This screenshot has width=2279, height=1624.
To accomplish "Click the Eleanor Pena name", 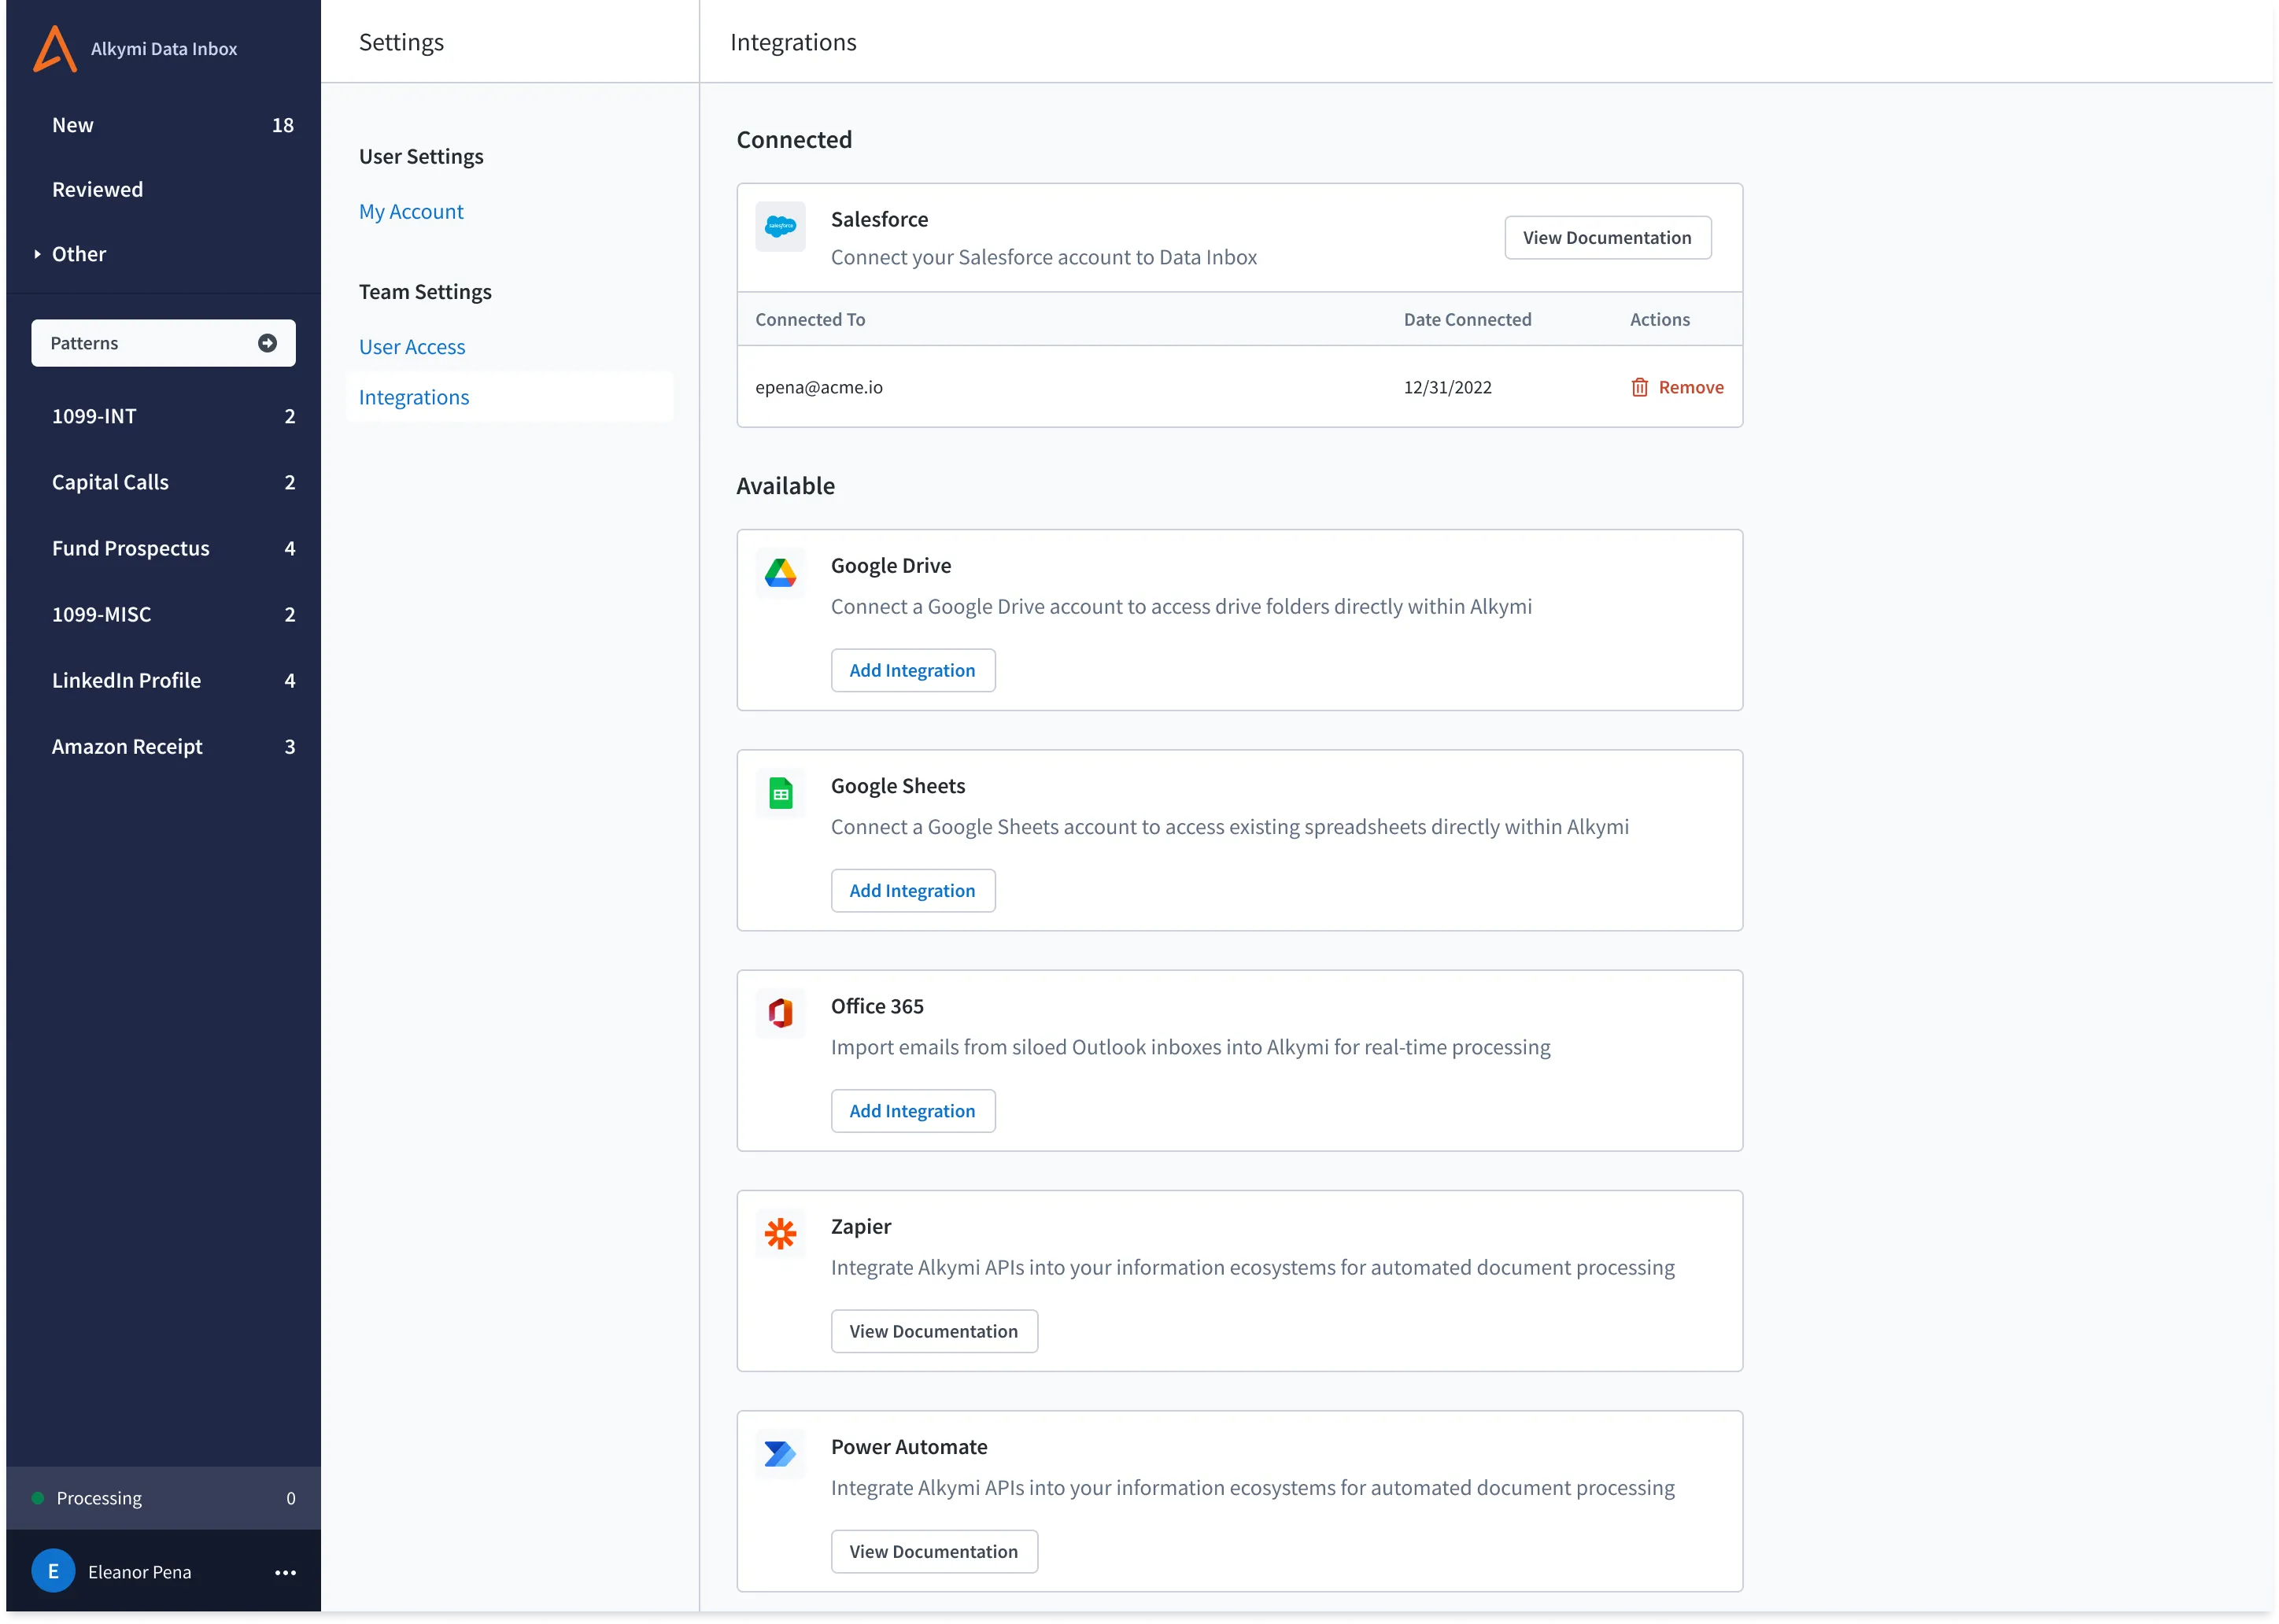I will coord(139,1572).
